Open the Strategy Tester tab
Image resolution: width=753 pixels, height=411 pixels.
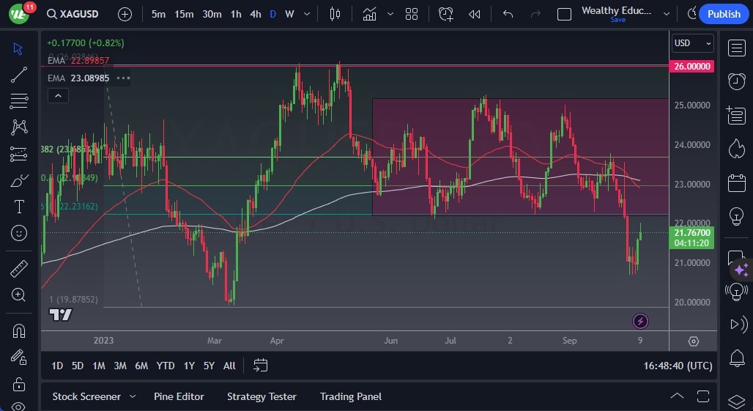[x=261, y=396]
